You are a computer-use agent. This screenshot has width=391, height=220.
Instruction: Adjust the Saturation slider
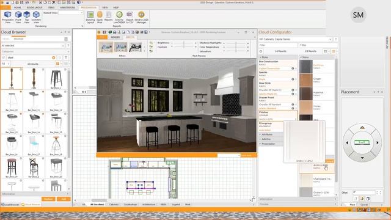pos(236,51)
